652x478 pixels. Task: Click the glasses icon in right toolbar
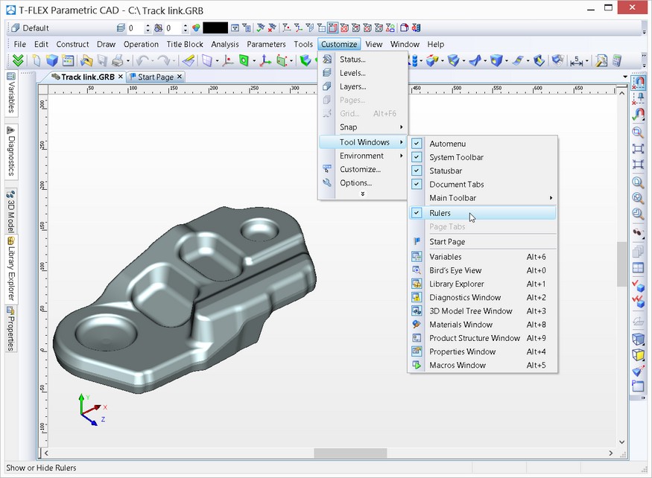pyautogui.click(x=638, y=232)
